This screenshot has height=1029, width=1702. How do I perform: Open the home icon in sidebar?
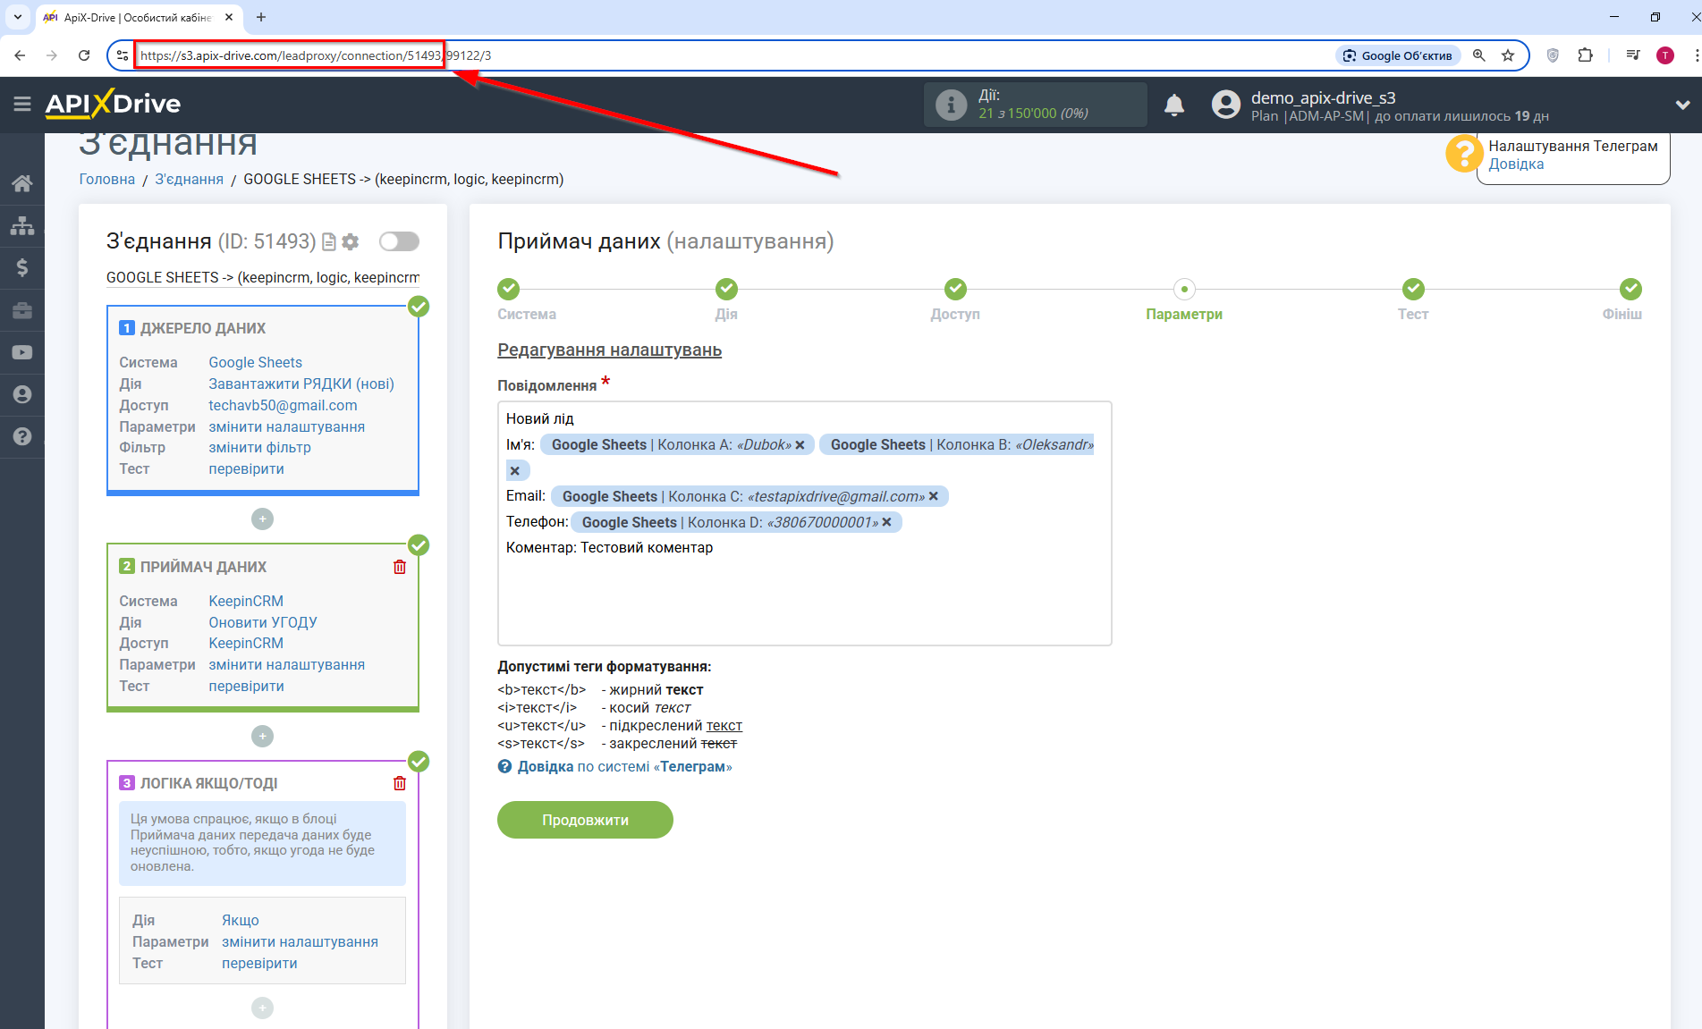[22, 183]
